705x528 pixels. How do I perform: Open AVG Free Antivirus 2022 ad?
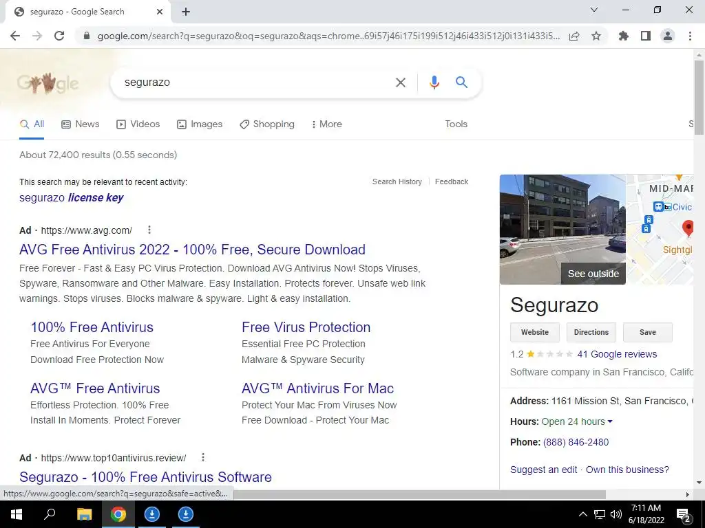pyautogui.click(x=192, y=250)
